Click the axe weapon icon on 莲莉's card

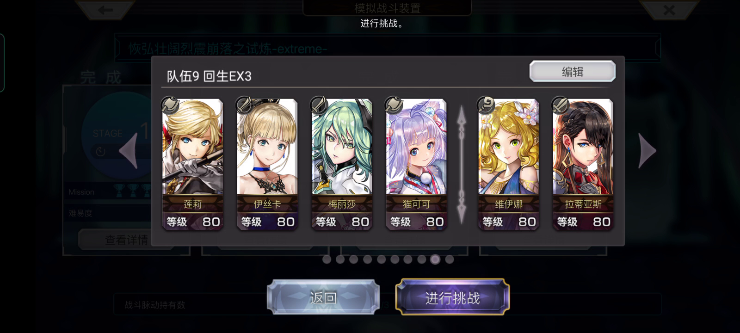pos(170,105)
